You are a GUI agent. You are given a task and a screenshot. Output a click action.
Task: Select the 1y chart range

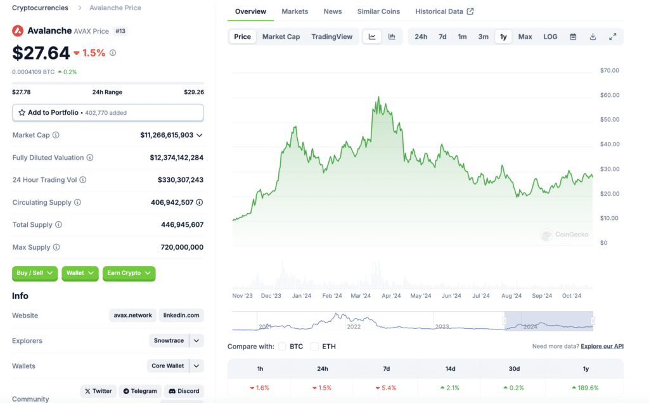(503, 37)
